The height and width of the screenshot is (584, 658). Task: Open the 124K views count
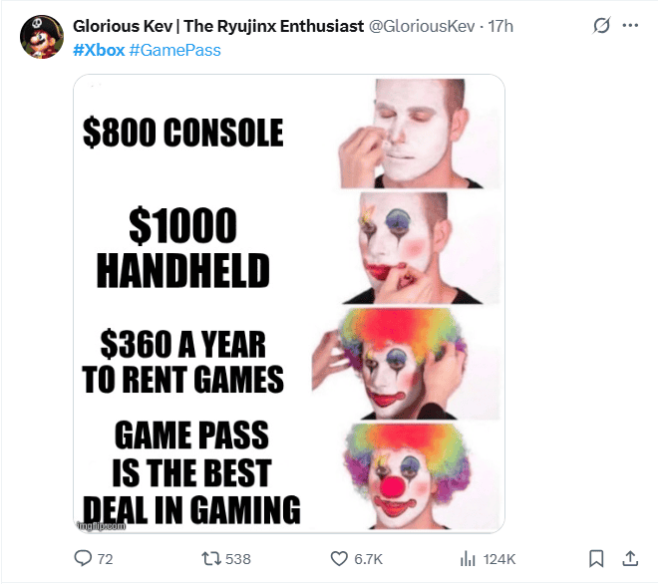coord(499,559)
